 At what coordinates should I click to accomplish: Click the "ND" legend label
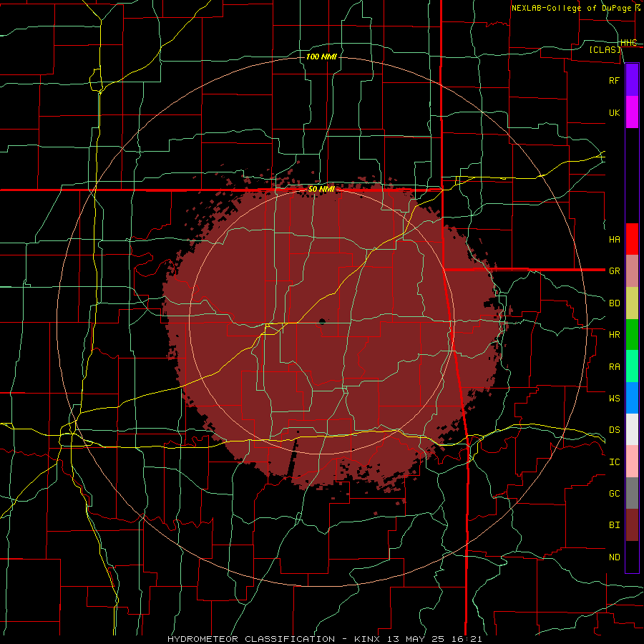click(x=615, y=557)
